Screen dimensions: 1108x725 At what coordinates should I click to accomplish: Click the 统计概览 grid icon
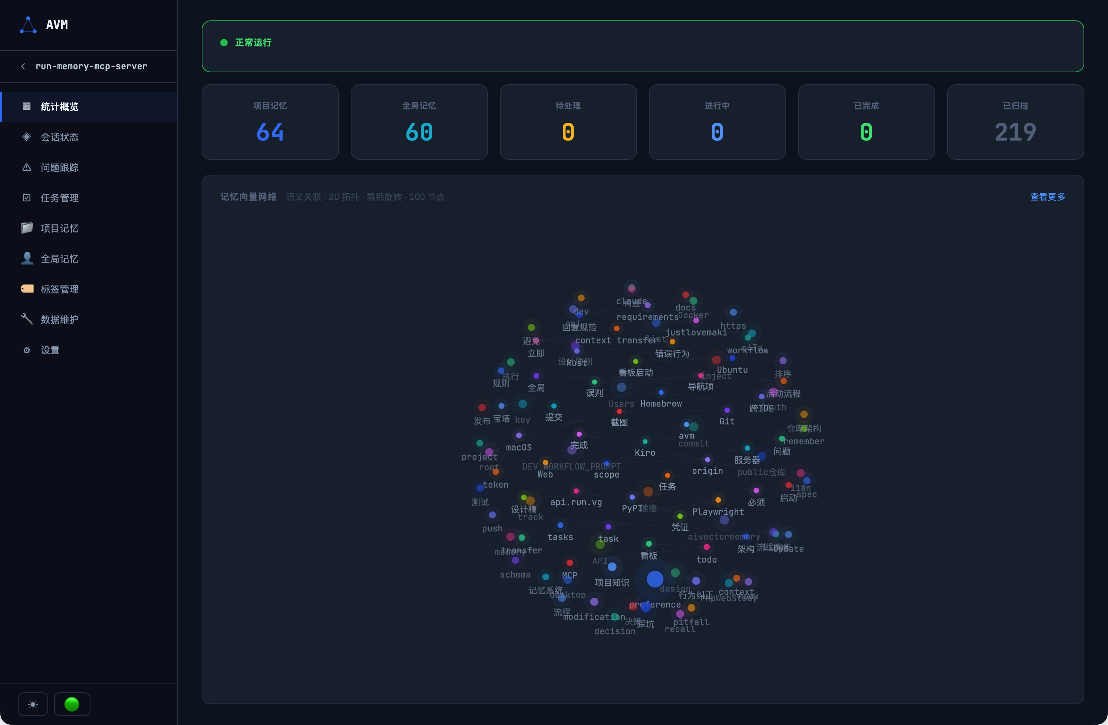[27, 107]
